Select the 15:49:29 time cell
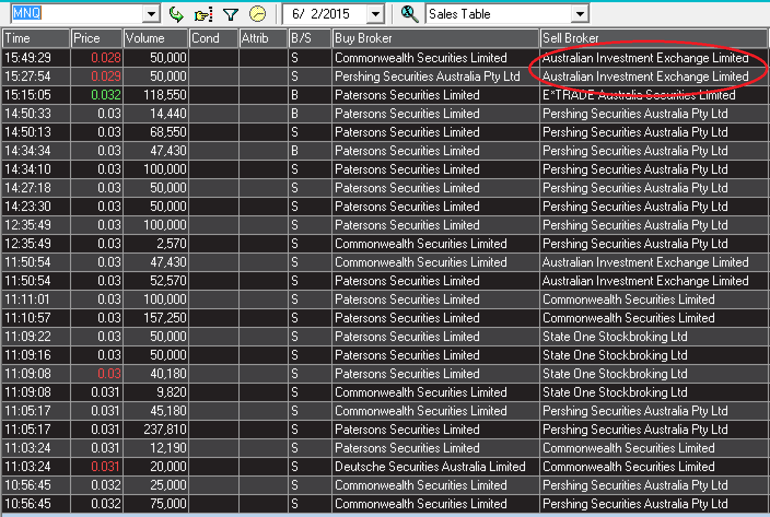Screen dimensions: 770x517 point(36,58)
